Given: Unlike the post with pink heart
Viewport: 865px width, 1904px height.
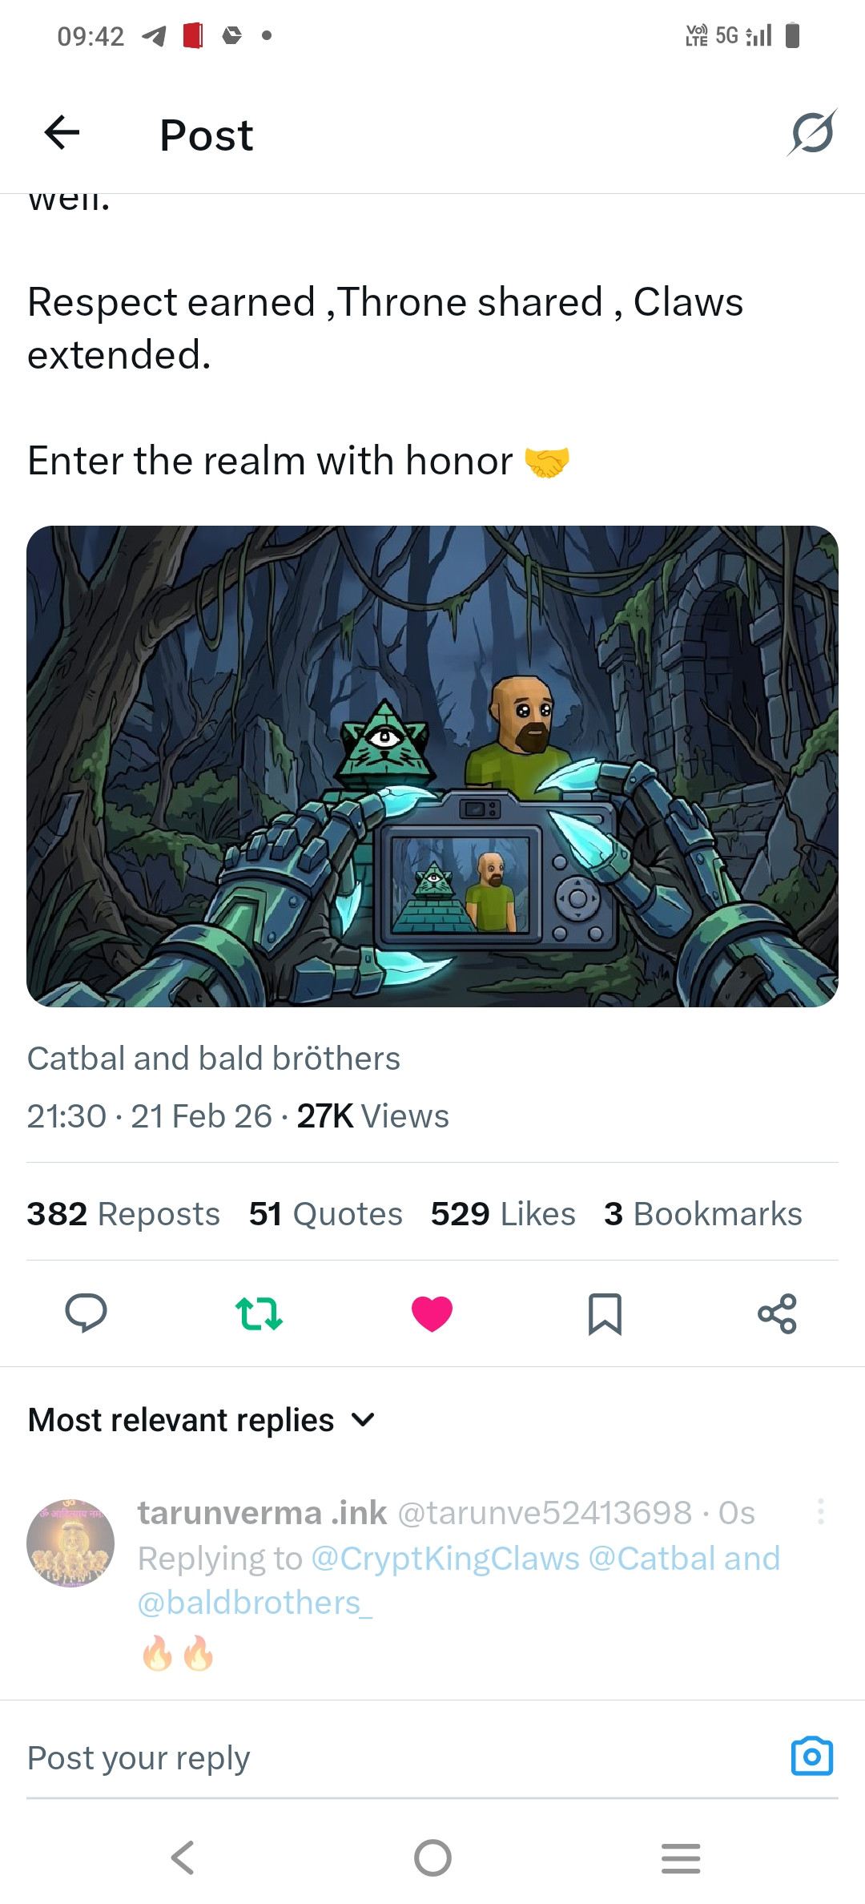Looking at the screenshot, I should click(432, 1313).
